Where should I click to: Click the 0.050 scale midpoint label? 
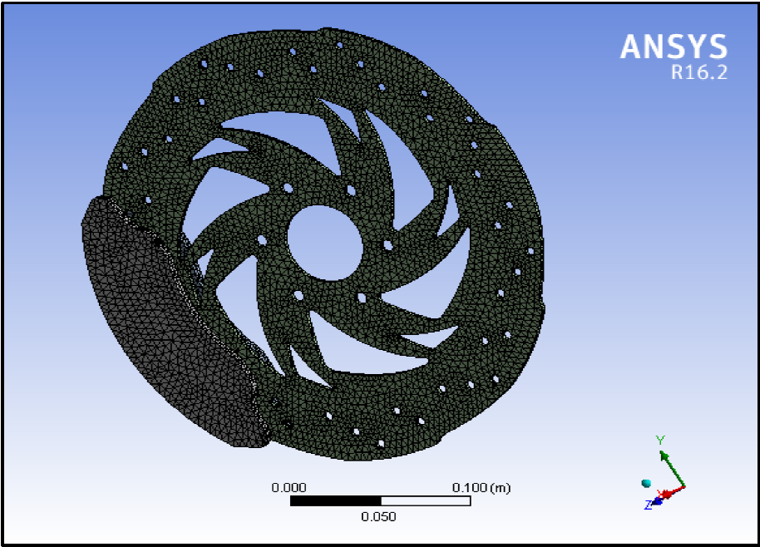click(379, 516)
